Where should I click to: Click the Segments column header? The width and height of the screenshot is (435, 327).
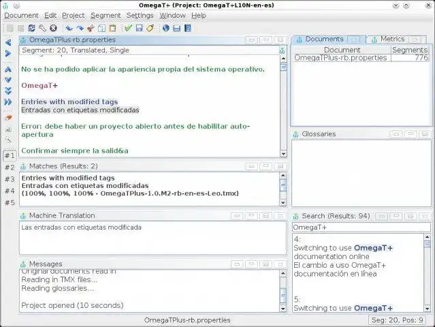click(410, 50)
